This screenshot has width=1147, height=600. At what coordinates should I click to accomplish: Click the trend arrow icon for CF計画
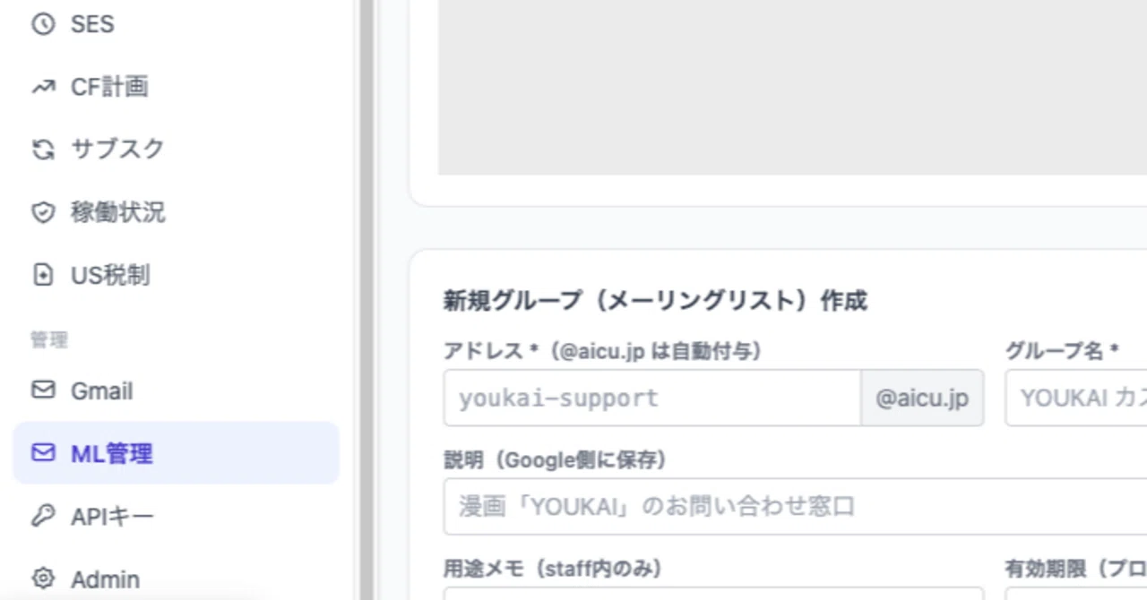(43, 87)
